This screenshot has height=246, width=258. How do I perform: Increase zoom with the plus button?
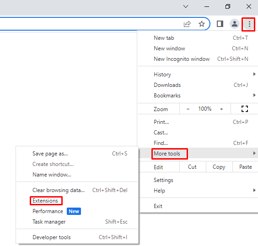point(221,109)
